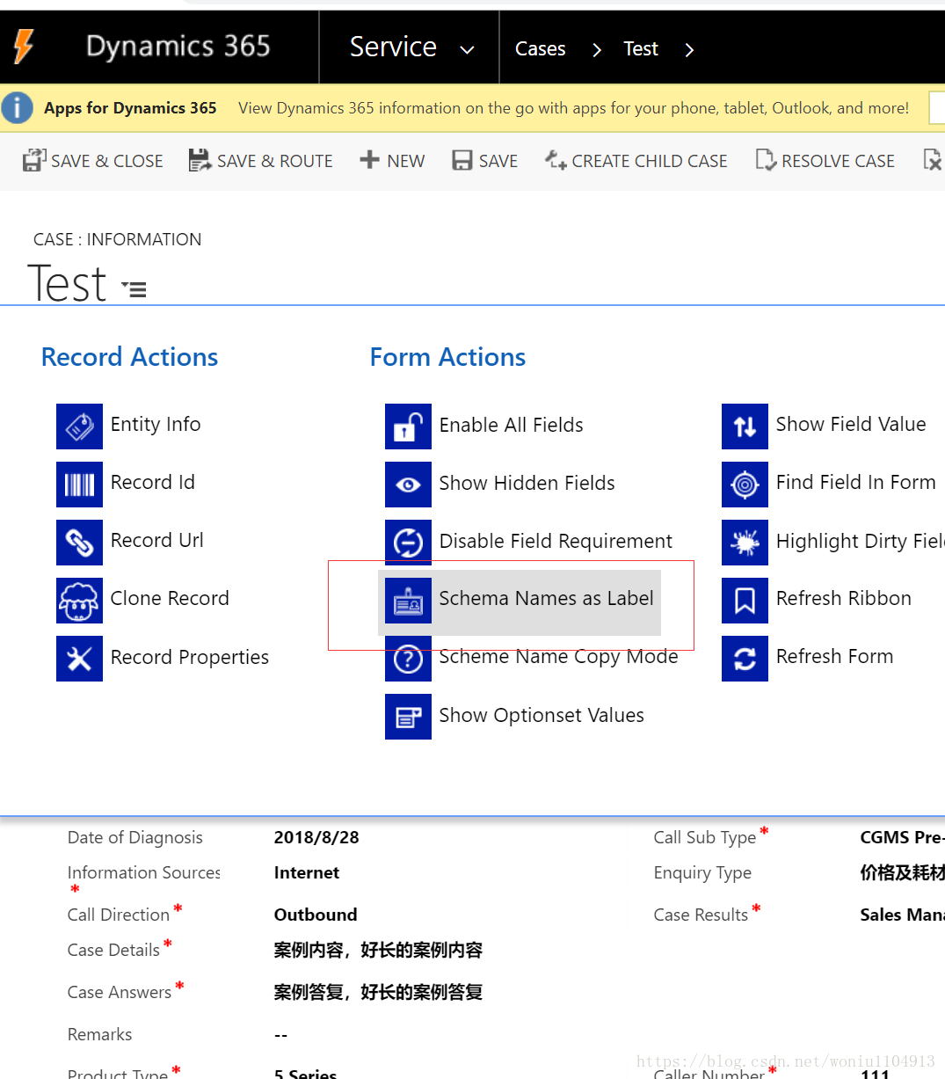Click the Record Id label
The height and width of the screenshot is (1079, 945).
point(153,482)
